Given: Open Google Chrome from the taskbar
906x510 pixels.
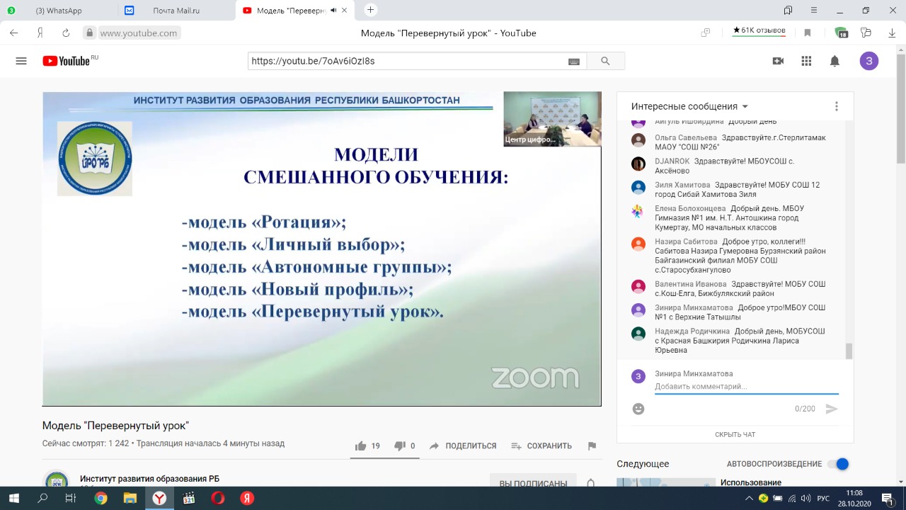Looking at the screenshot, I should [x=101, y=498].
